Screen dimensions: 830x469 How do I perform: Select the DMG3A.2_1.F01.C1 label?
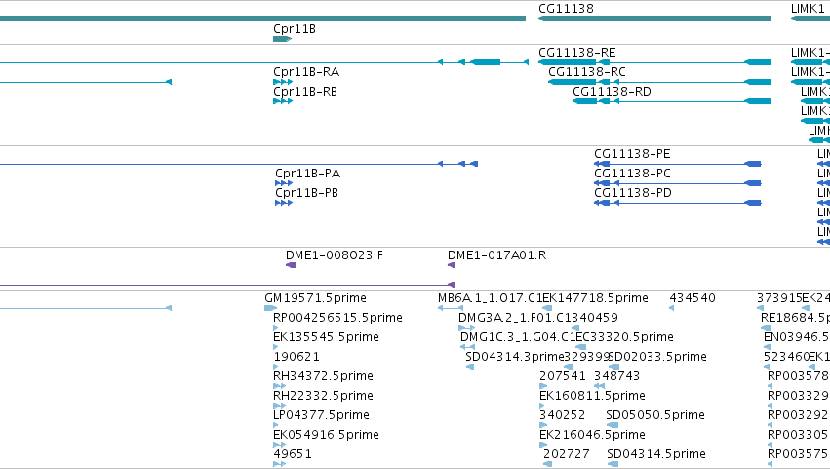click(x=515, y=318)
